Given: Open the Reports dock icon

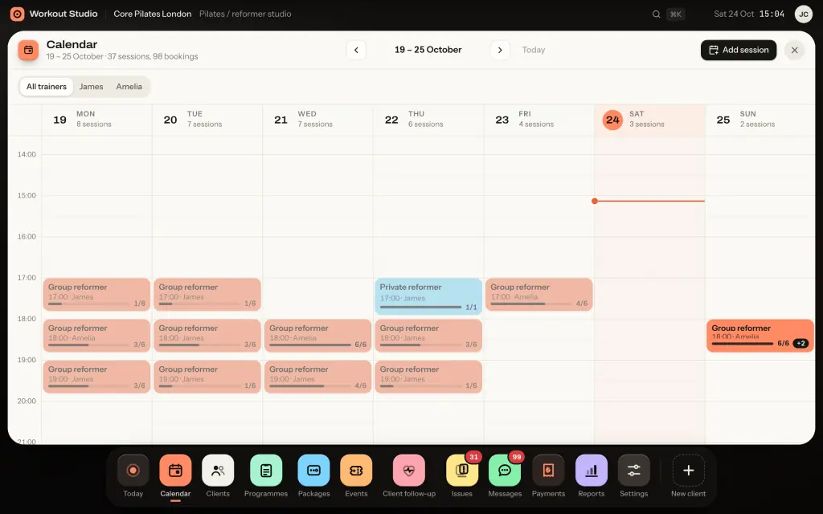Looking at the screenshot, I should pos(592,471).
